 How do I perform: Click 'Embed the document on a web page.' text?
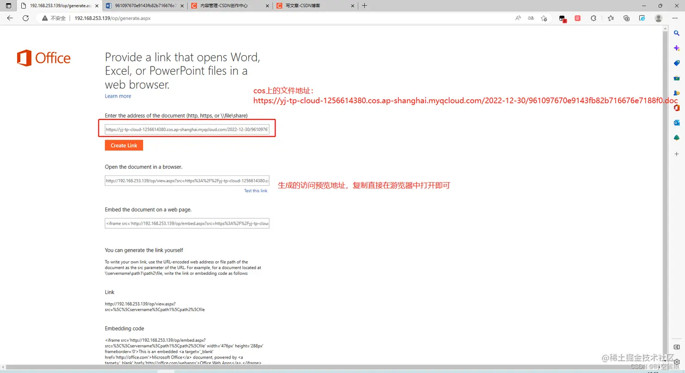coord(148,209)
